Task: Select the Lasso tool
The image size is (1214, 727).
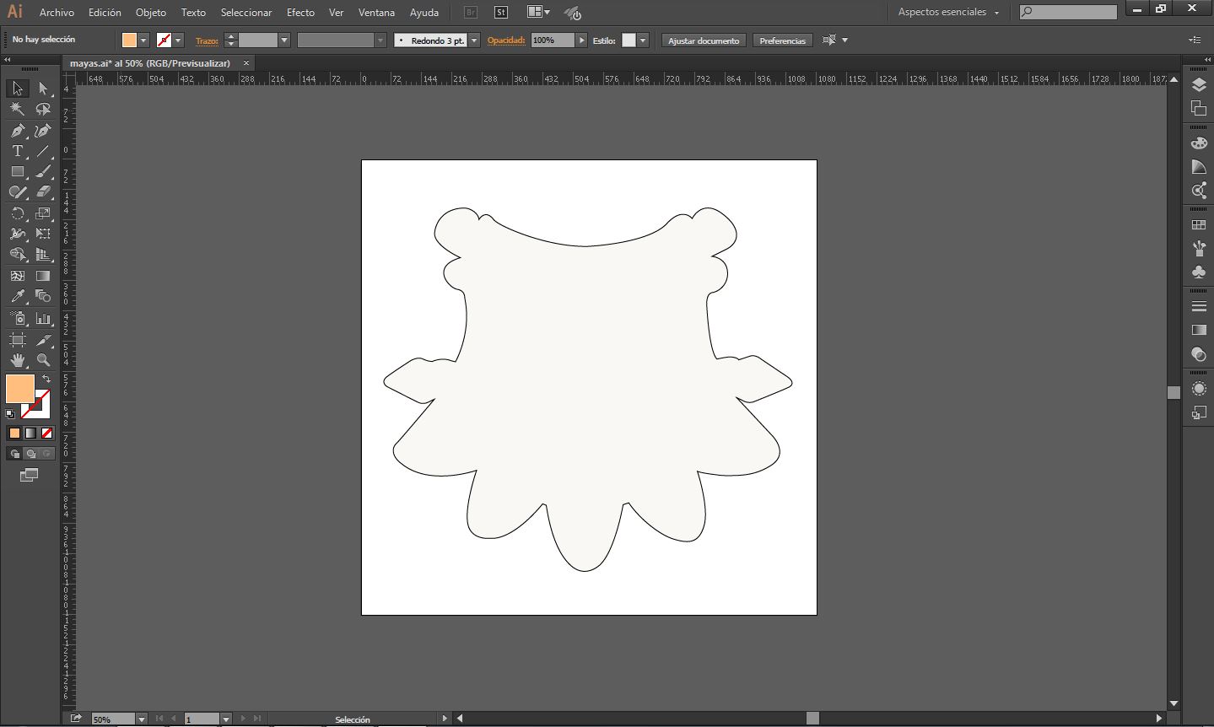Action: click(x=43, y=110)
